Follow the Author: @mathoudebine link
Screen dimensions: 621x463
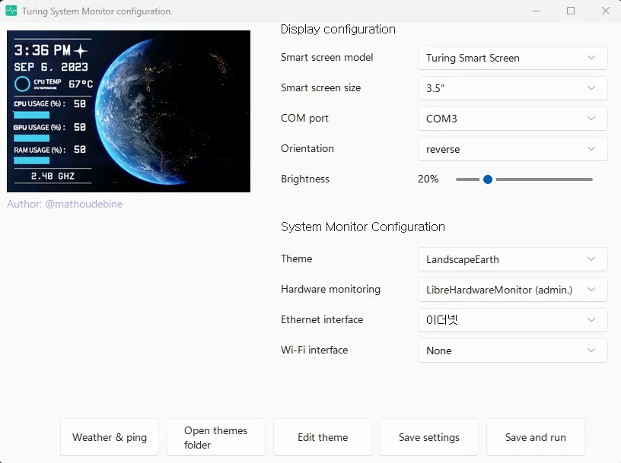pyautogui.click(x=65, y=204)
